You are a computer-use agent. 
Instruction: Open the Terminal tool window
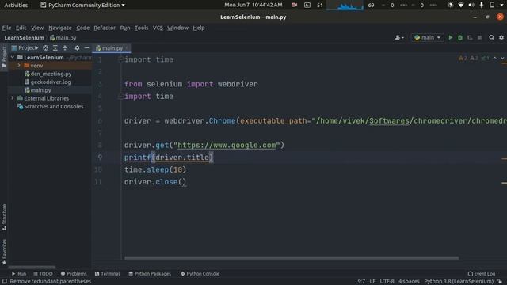click(107, 273)
